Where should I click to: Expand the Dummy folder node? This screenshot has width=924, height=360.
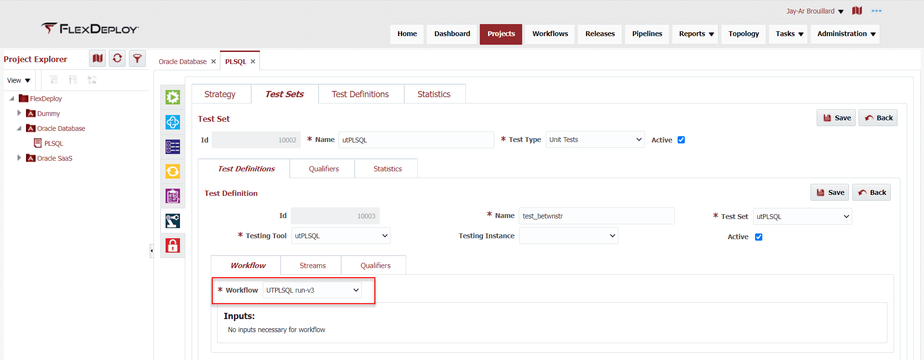[x=19, y=113]
